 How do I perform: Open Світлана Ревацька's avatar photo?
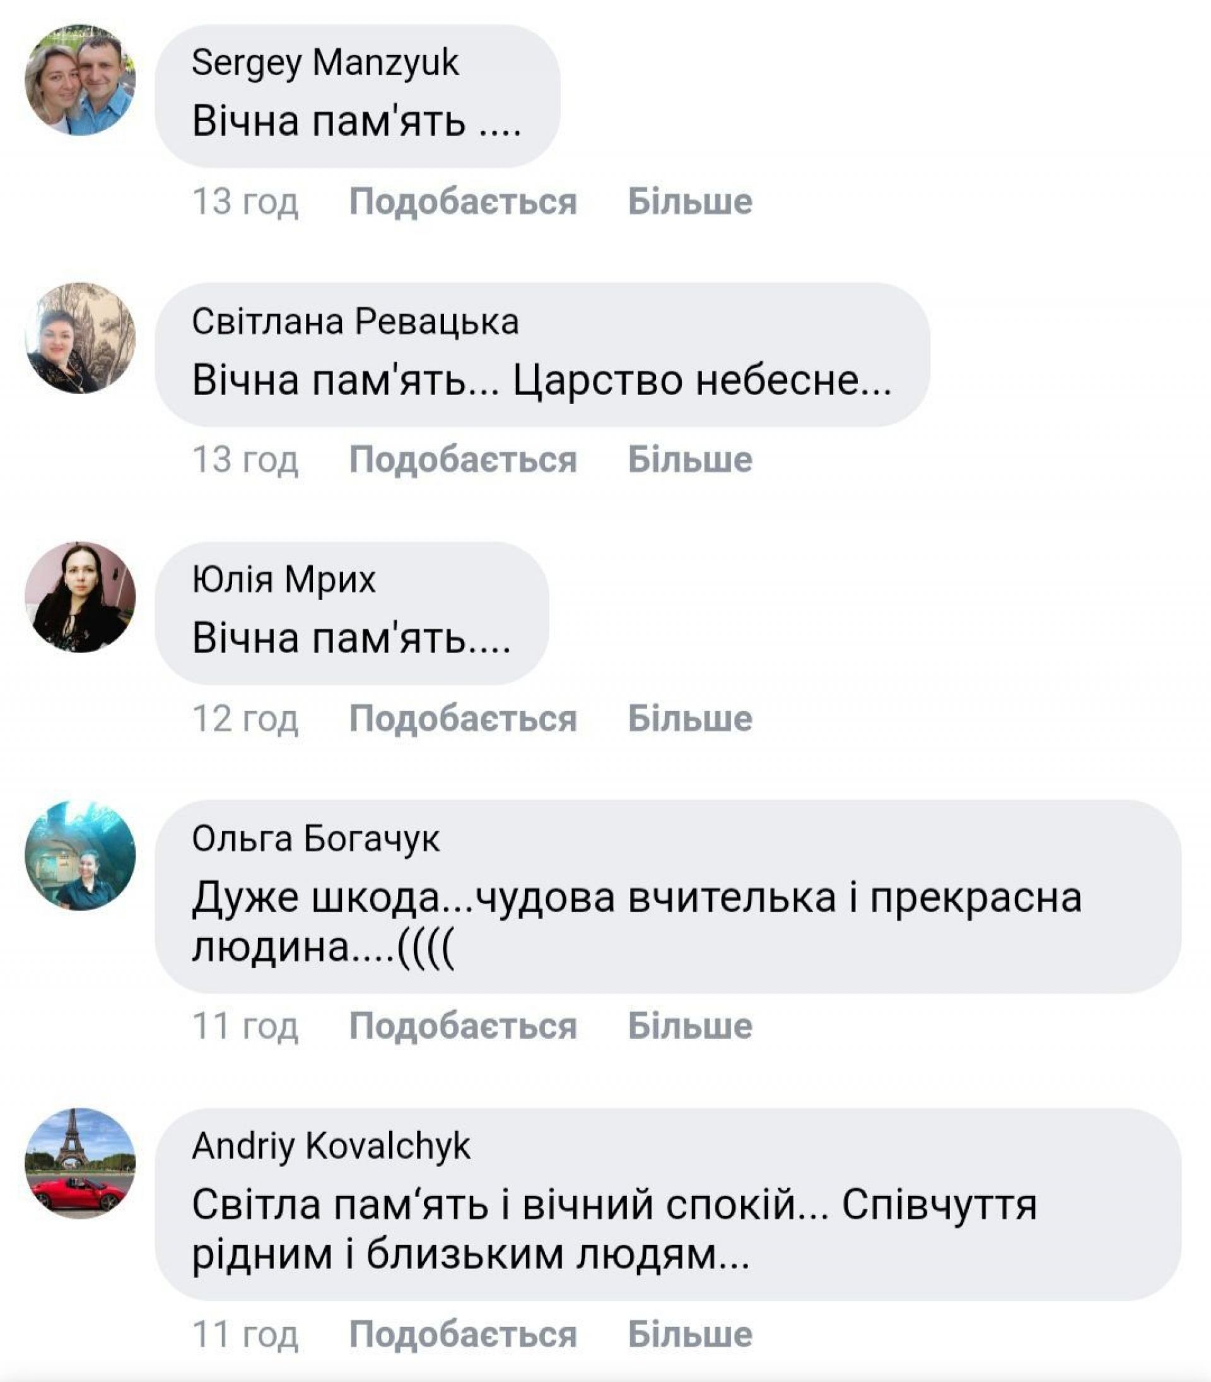coord(79,338)
